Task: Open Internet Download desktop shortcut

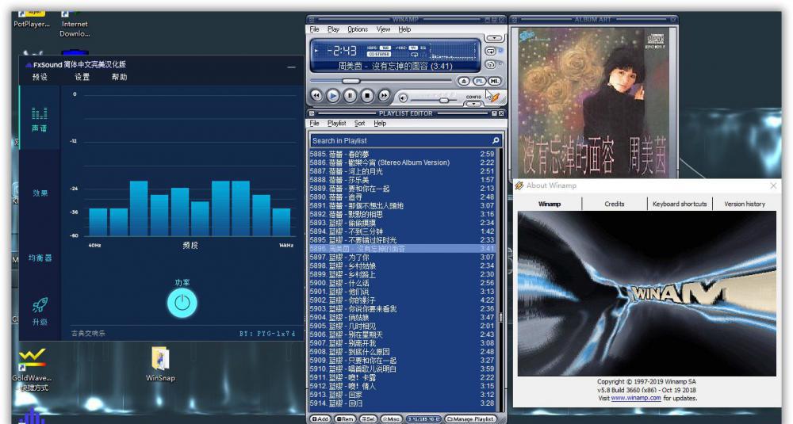Action: click(75, 24)
